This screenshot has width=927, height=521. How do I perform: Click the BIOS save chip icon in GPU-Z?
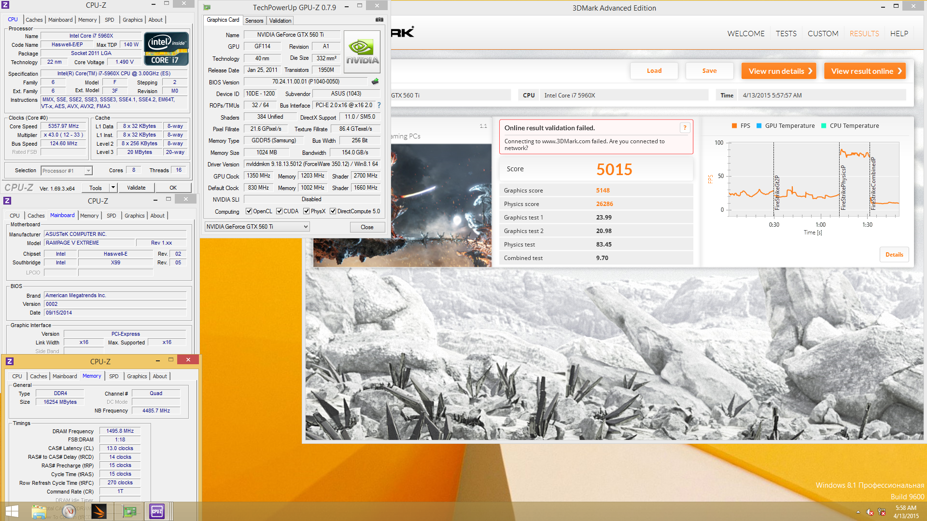(x=375, y=82)
